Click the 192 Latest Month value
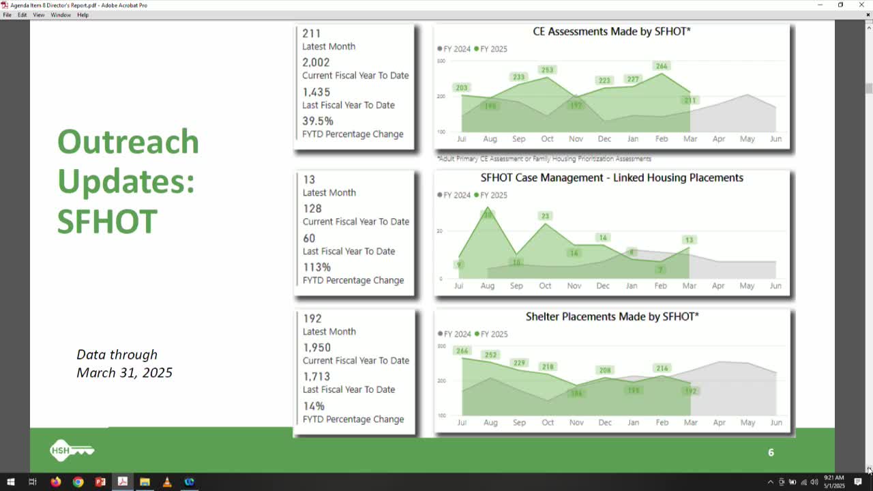Screen dimensions: 873x491 tap(312, 318)
